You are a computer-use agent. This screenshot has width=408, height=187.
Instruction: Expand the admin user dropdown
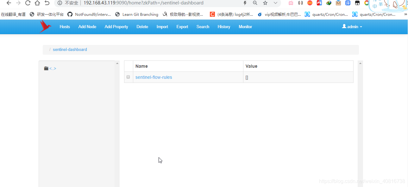pyautogui.click(x=352, y=27)
